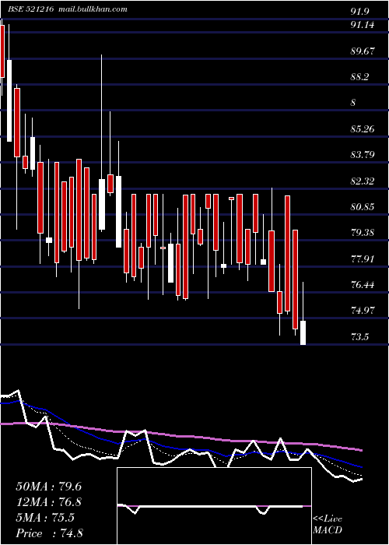Click the 'Price : 74.8' reading
389x545 pixels.
49,533
